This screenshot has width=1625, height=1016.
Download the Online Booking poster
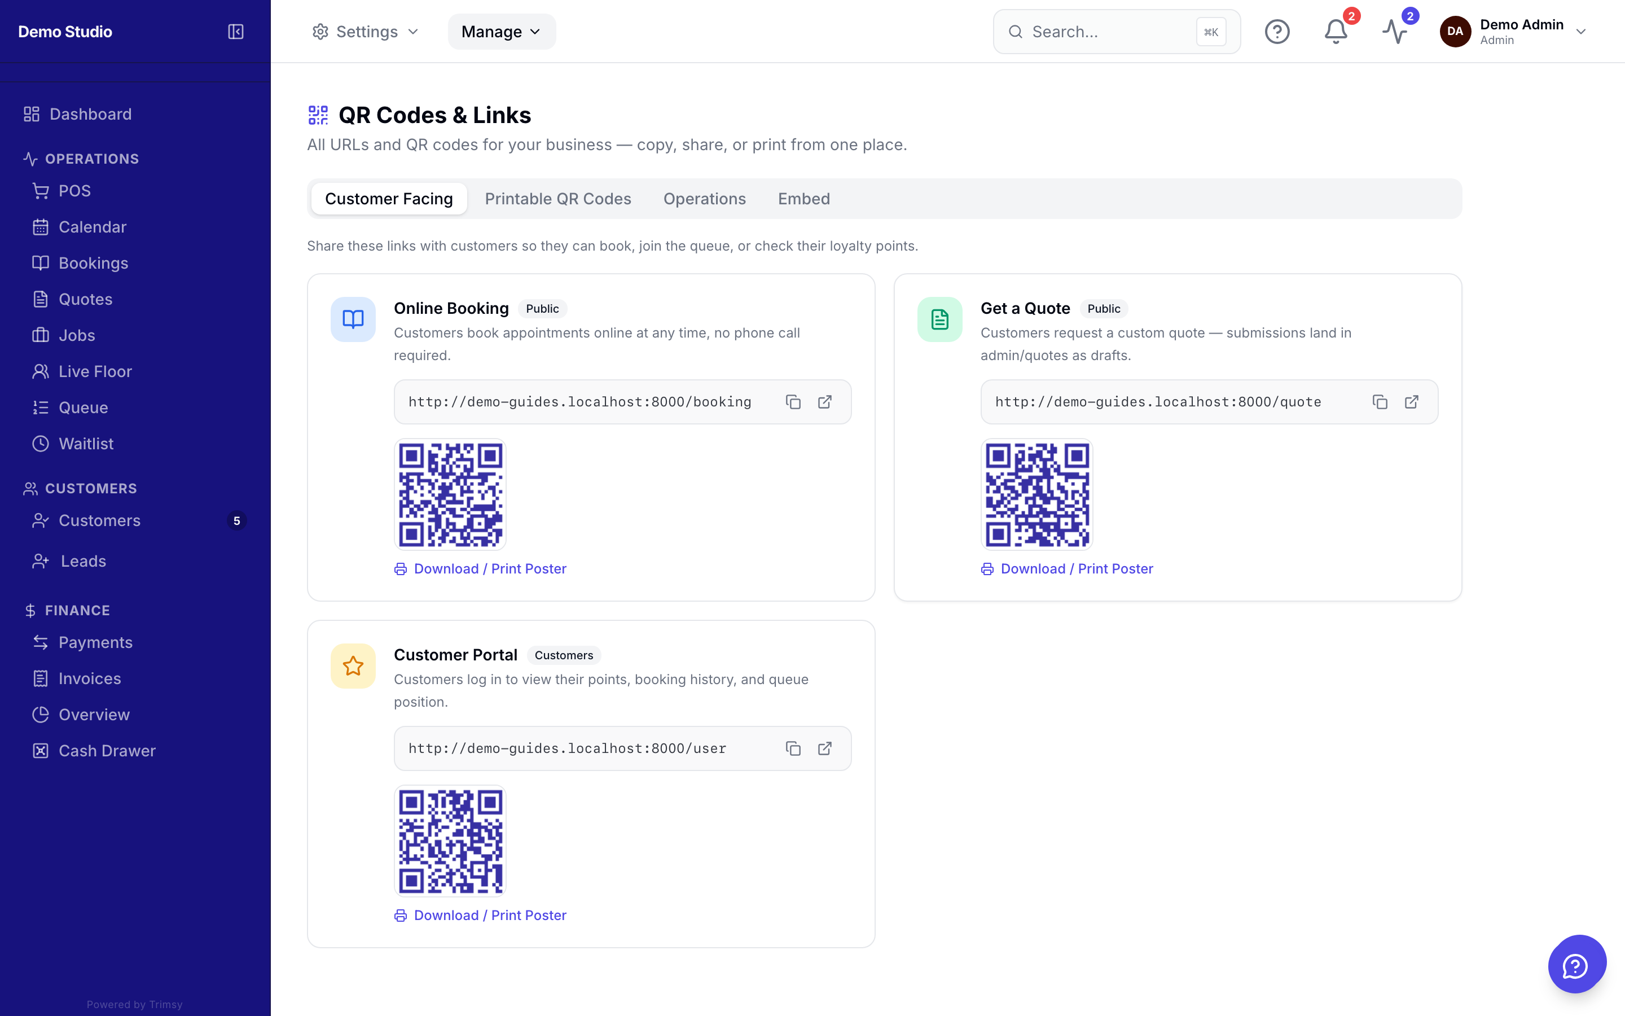480,569
